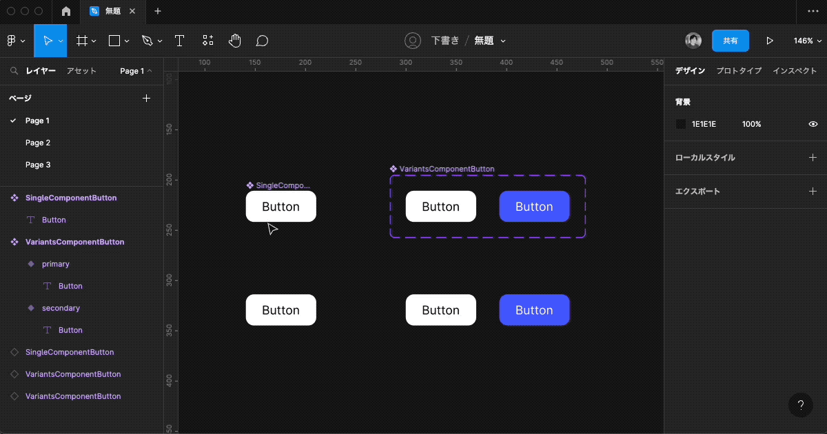This screenshot has height=434, width=827.
Task: Select the Text tool
Action: (x=179, y=41)
